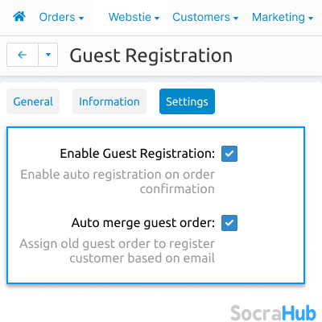
Task: Open the Webstie dropdown menu
Action: tap(134, 18)
